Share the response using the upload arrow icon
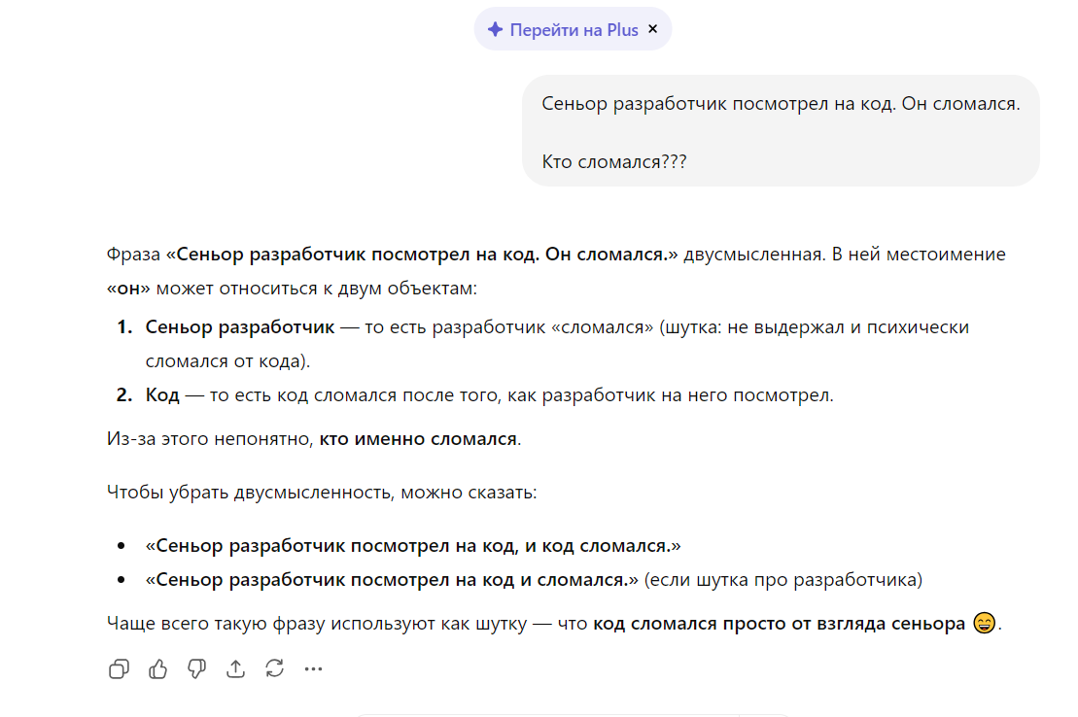 235,668
